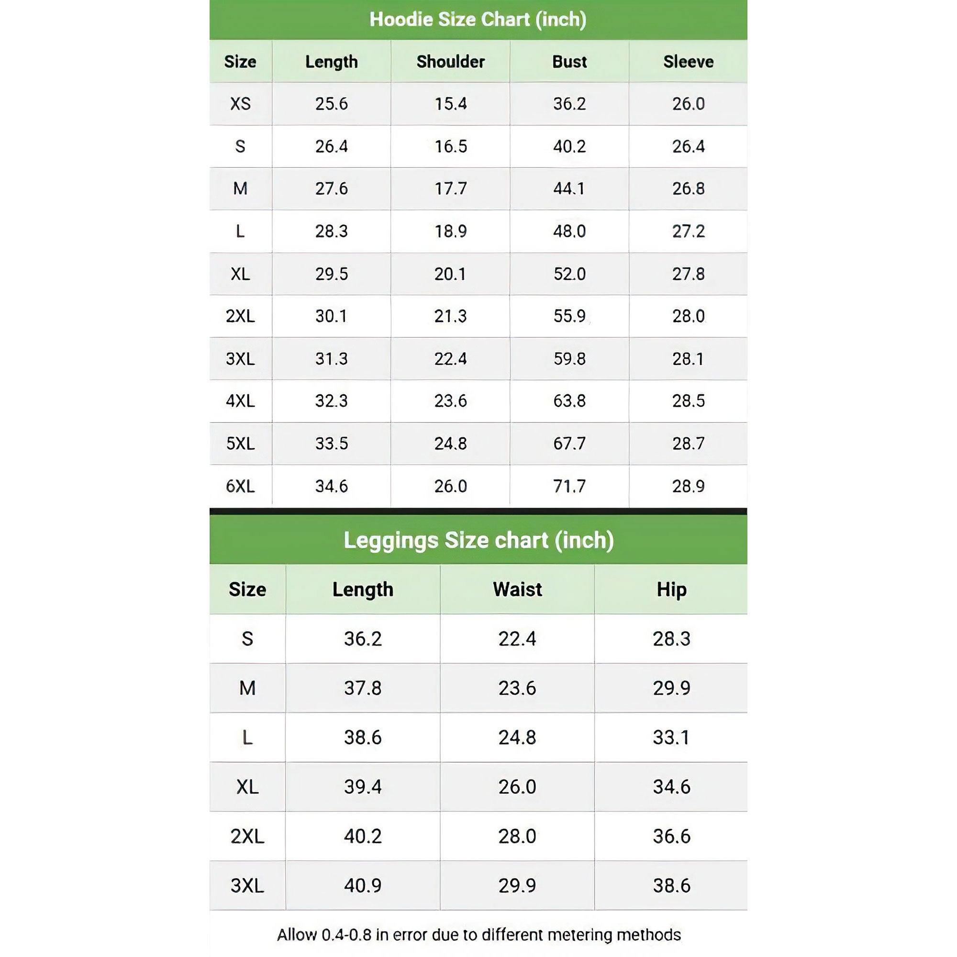Select the Sleeve column header

pos(688,61)
